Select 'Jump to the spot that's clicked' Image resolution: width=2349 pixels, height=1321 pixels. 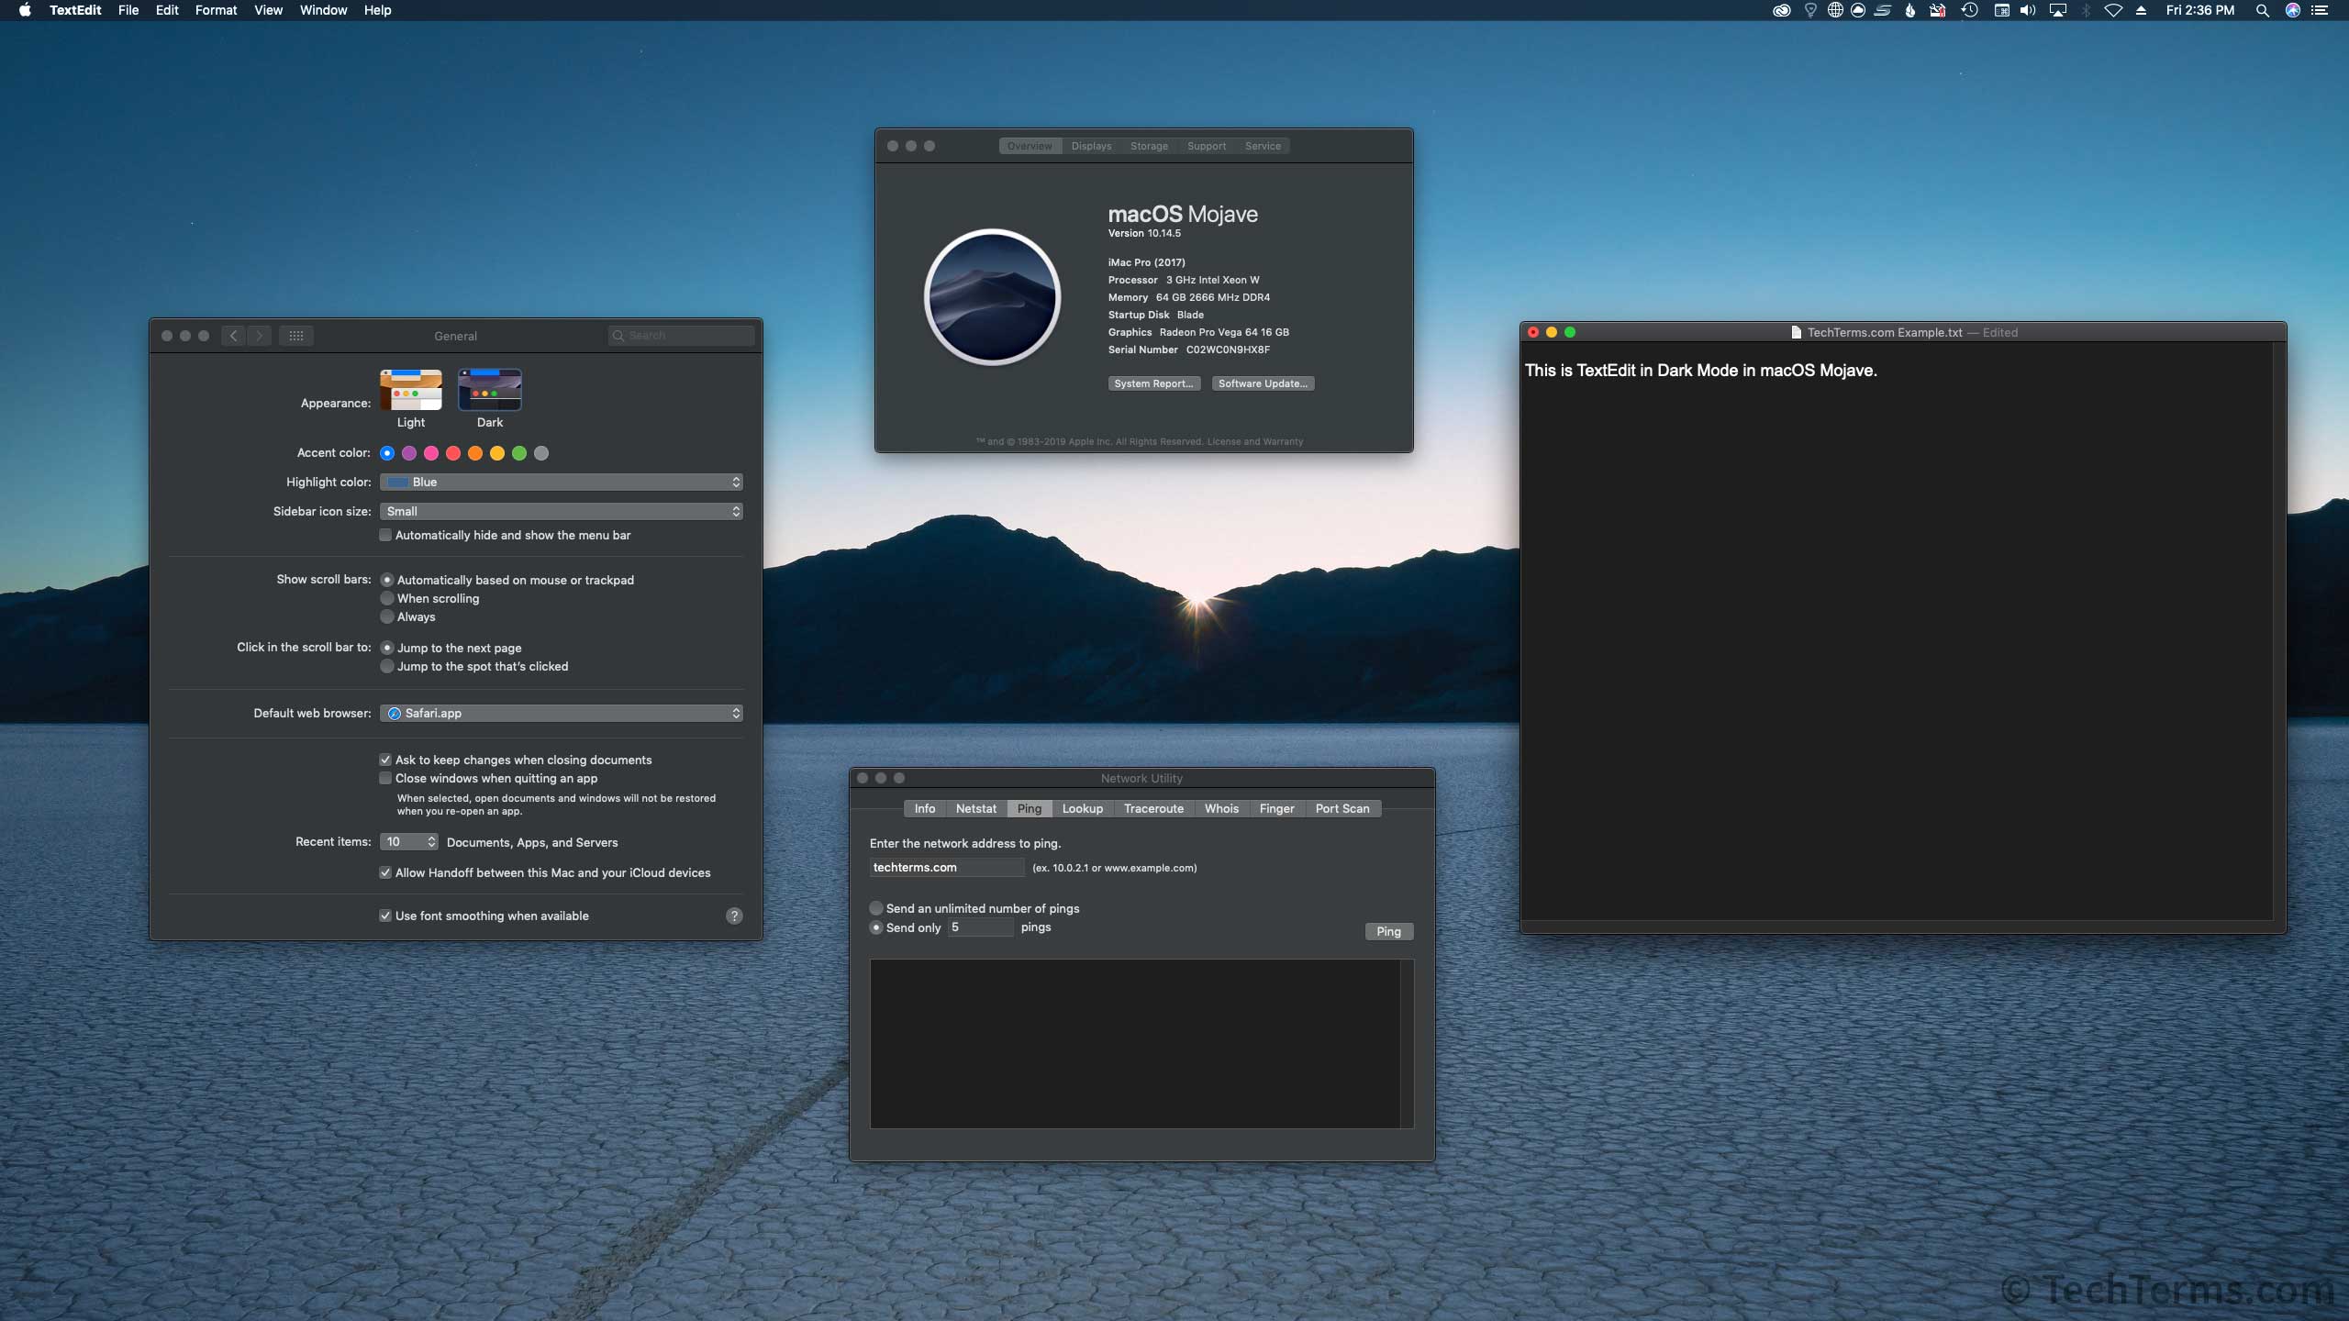coord(387,666)
